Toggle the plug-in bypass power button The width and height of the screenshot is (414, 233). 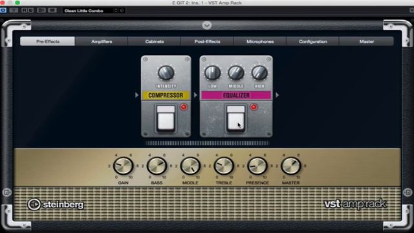[x=3, y=10]
